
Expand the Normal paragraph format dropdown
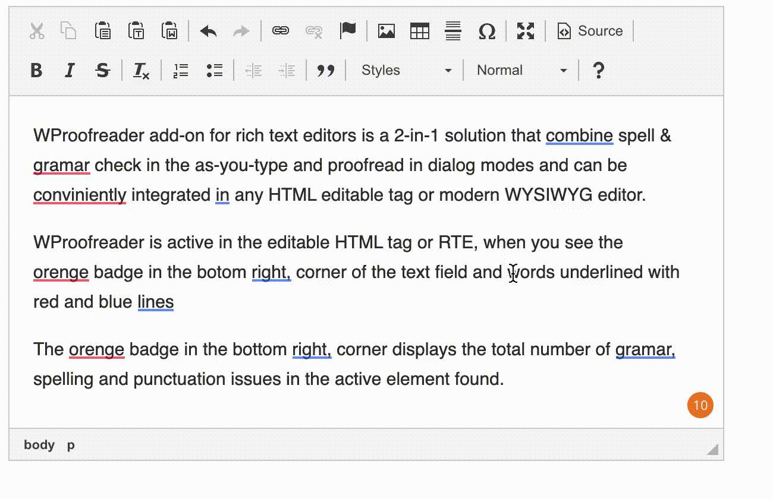[521, 70]
